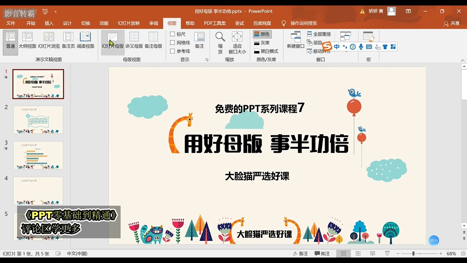
Task: Click zoom in plus button
Action: (441, 254)
